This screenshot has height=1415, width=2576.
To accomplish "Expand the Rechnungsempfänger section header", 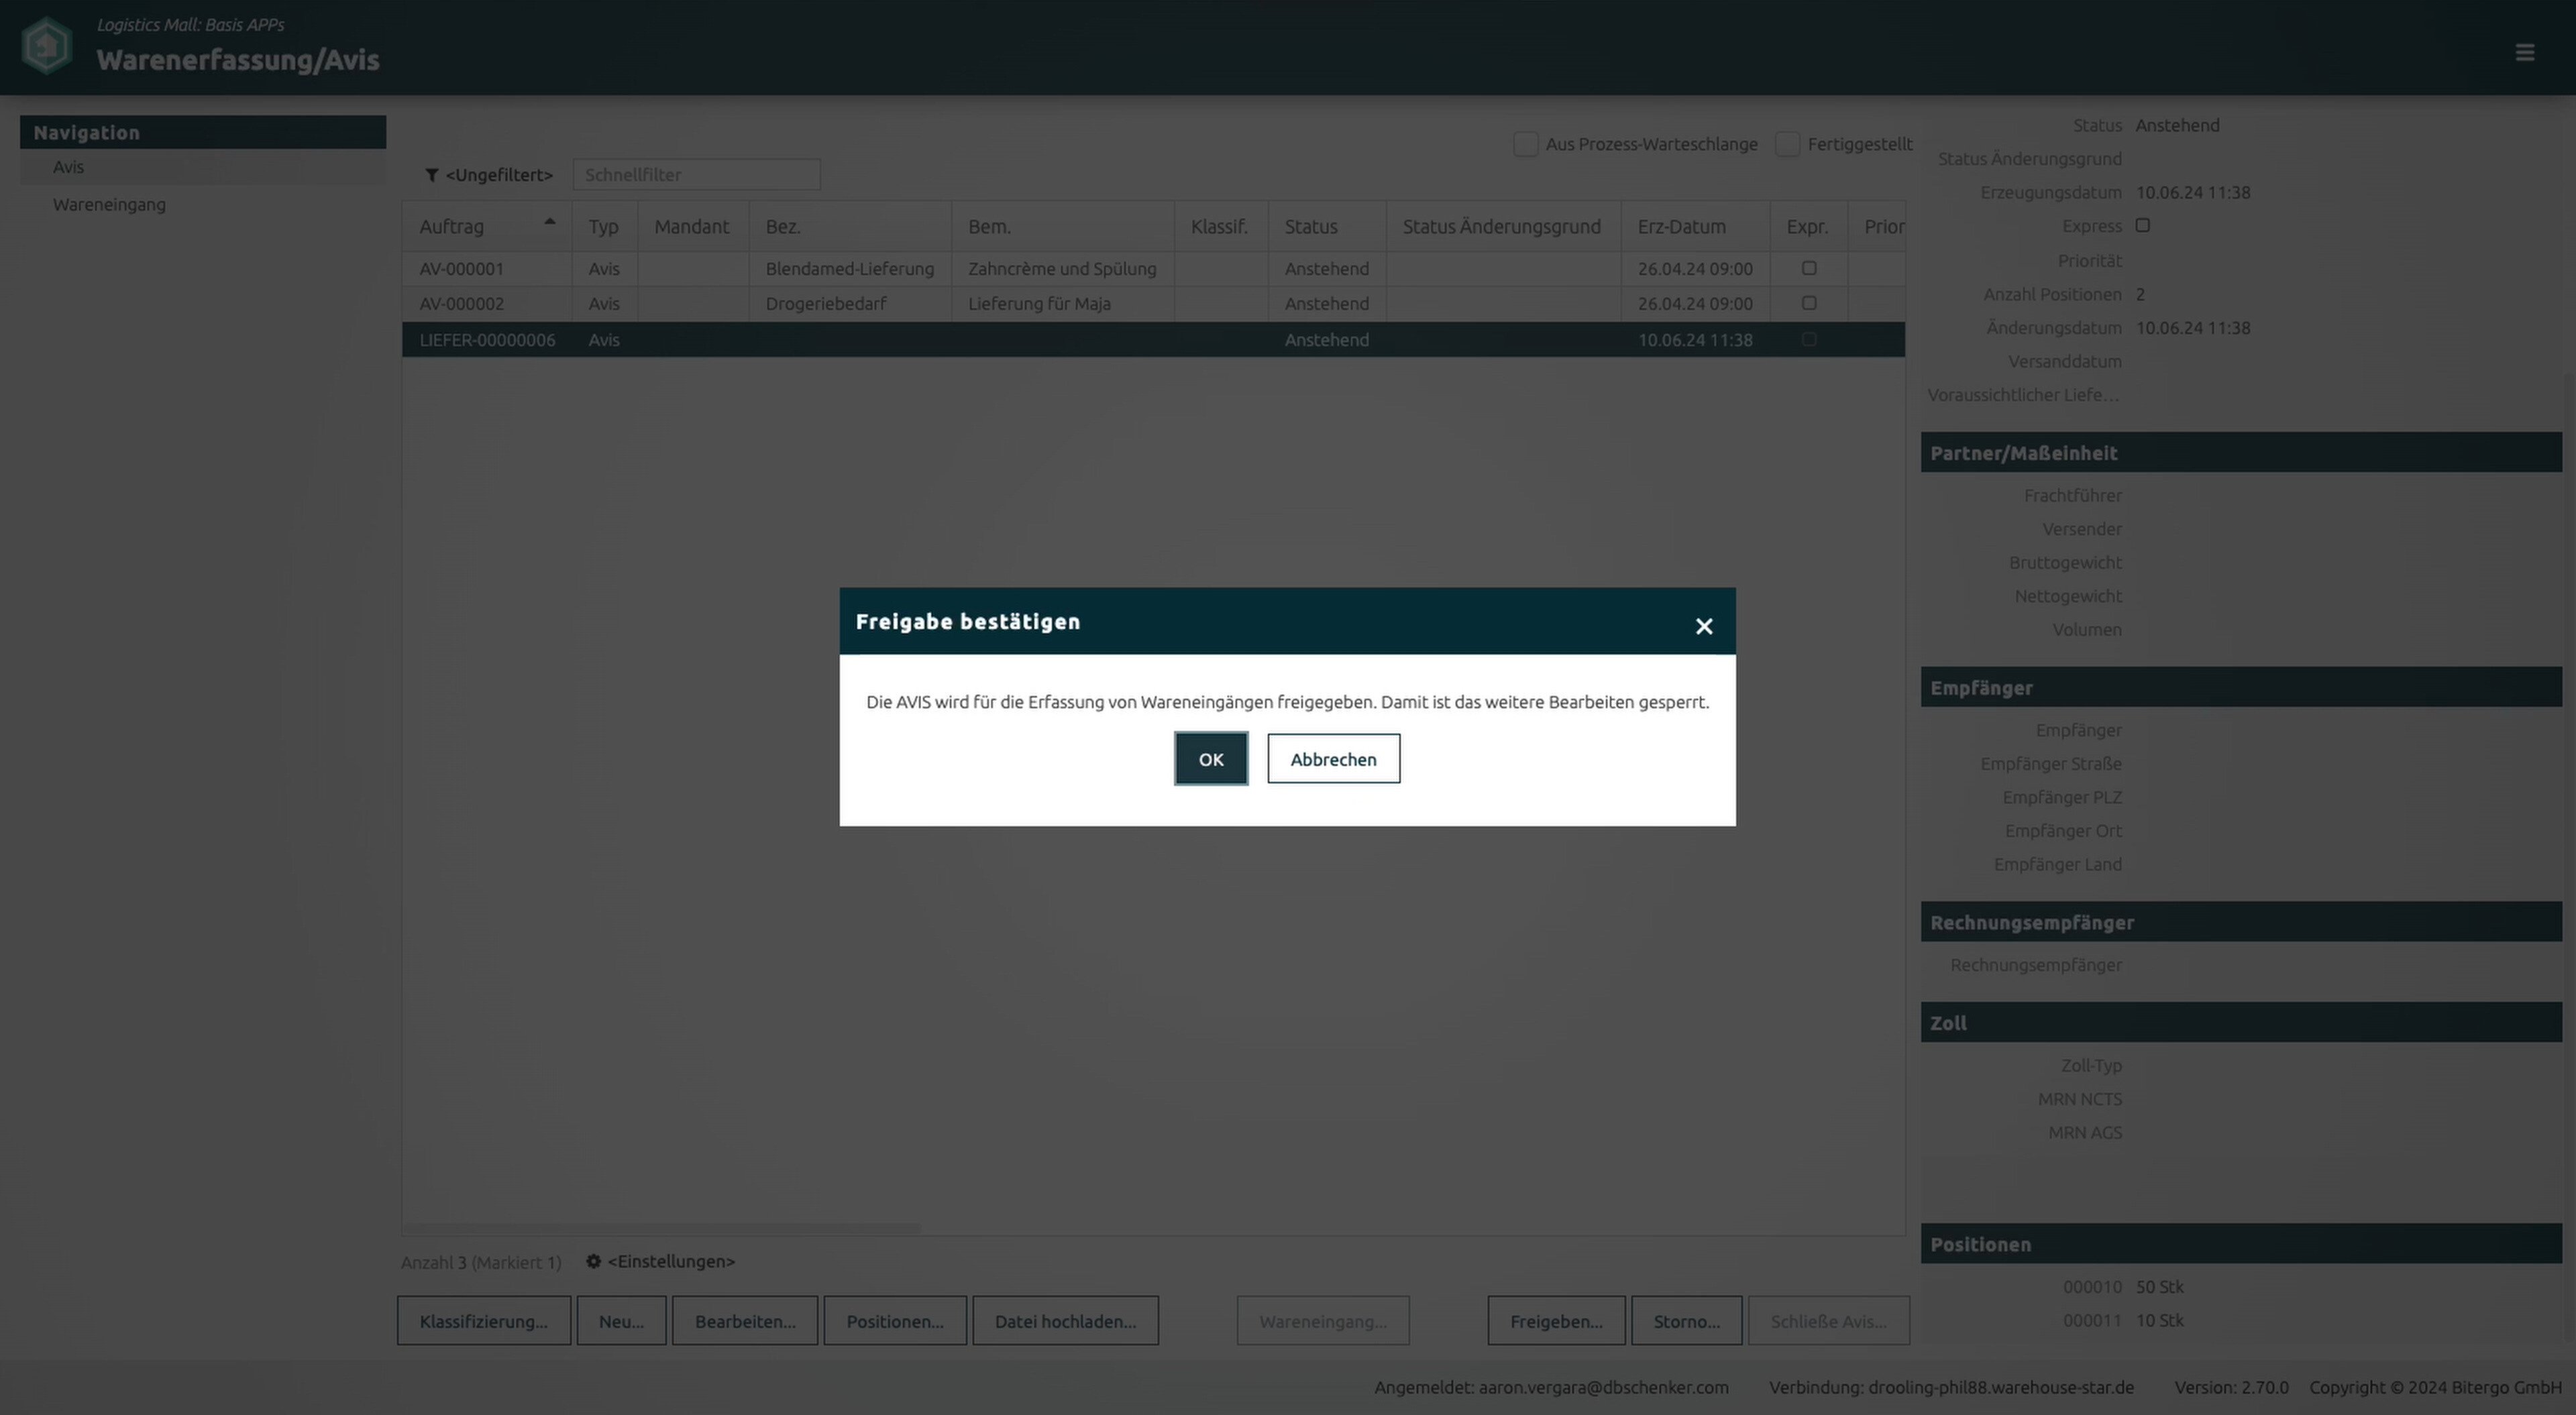I will (2241, 922).
